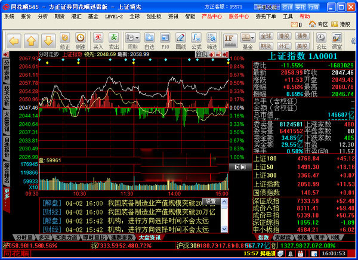
Task: Click the bell alert icon in status bar
Action: pos(291,253)
